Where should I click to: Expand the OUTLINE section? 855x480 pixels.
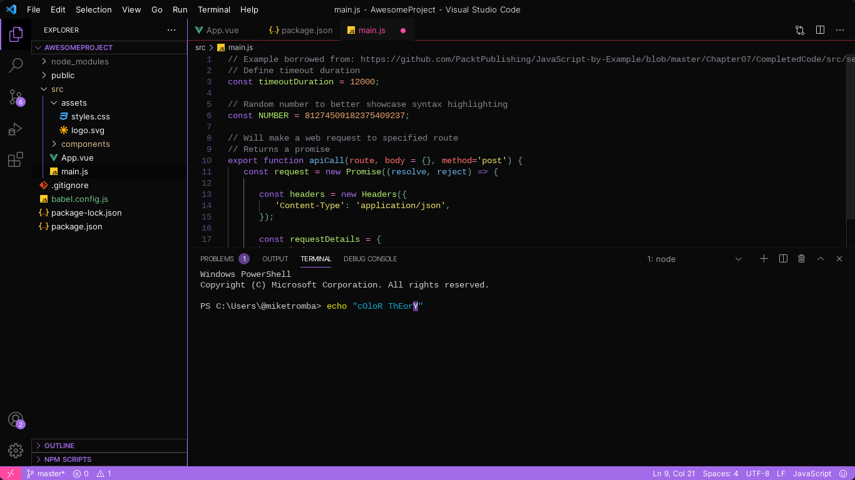(109, 446)
